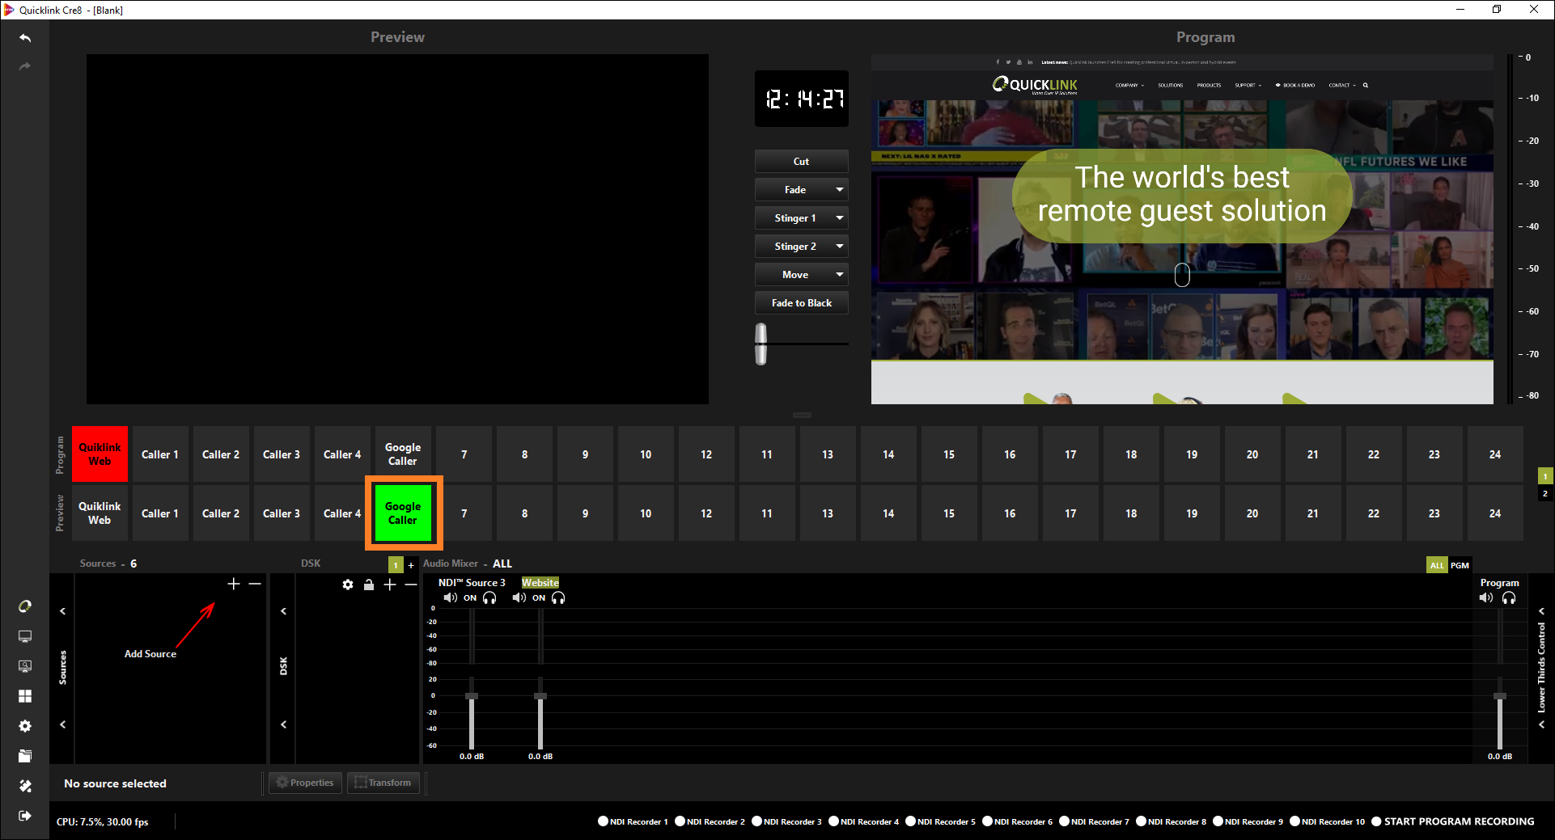Click NDI Source 3 volume fader handle
The image size is (1555, 840).
(x=472, y=696)
